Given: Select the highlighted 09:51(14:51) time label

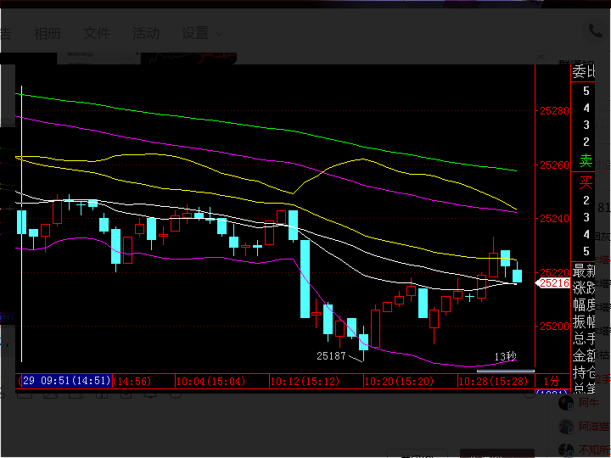Looking at the screenshot, I should tap(67, 381).
